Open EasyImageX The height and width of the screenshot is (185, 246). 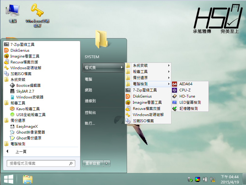click(42, 126)
